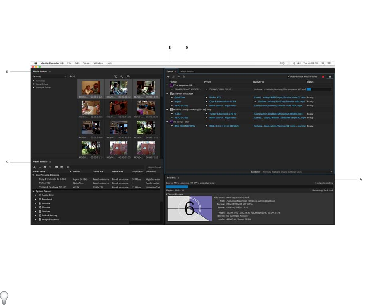Open the Window menu
This screenshot has width=370, height=305.
pos(98,63)
